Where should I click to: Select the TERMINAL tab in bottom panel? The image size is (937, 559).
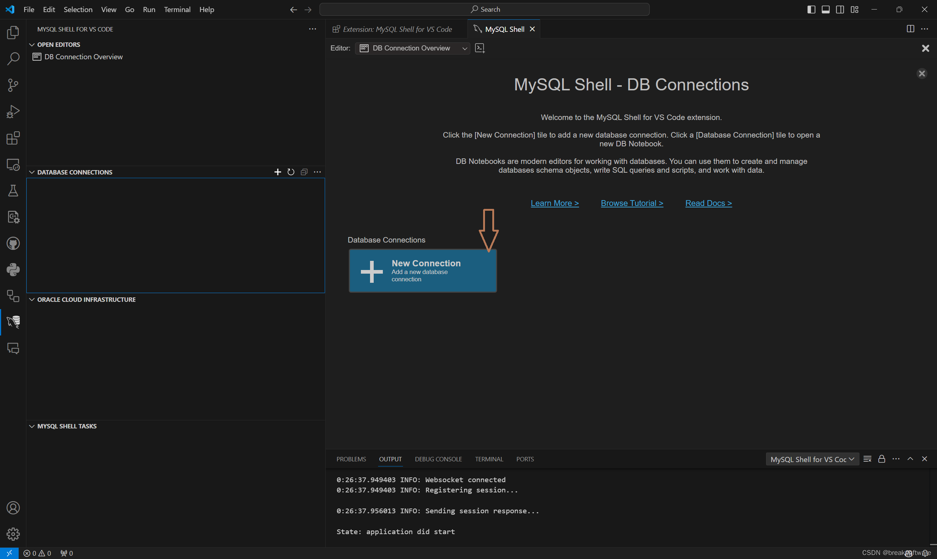(x=489, y=458)
